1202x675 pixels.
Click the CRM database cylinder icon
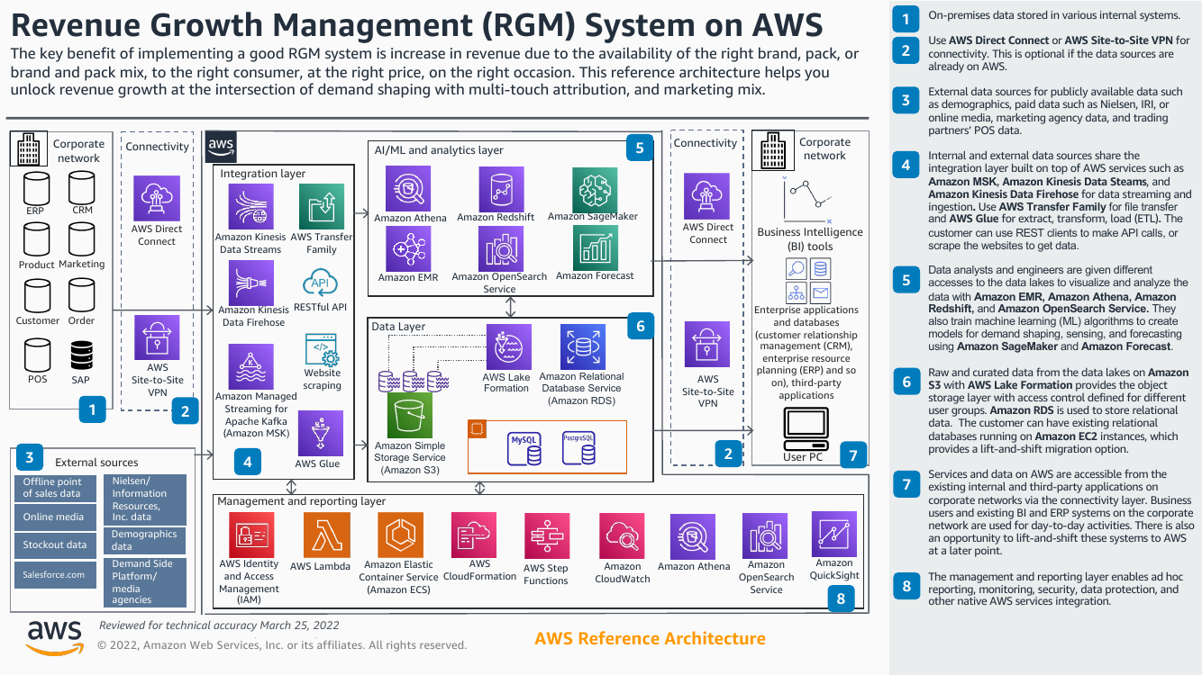pyautogui.click(x=82, y=189)
